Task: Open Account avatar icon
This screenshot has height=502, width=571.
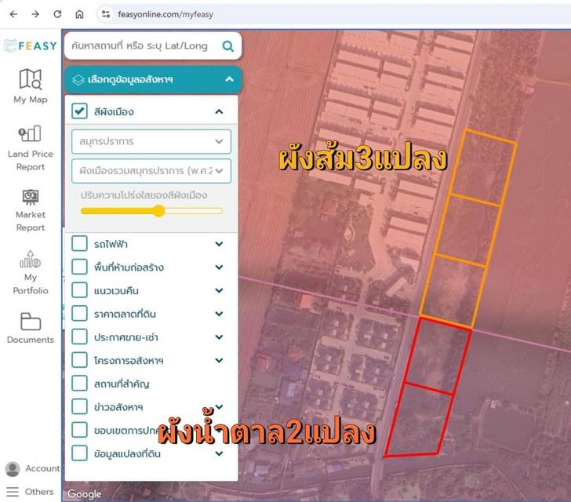Action: (x=13, y=469)
